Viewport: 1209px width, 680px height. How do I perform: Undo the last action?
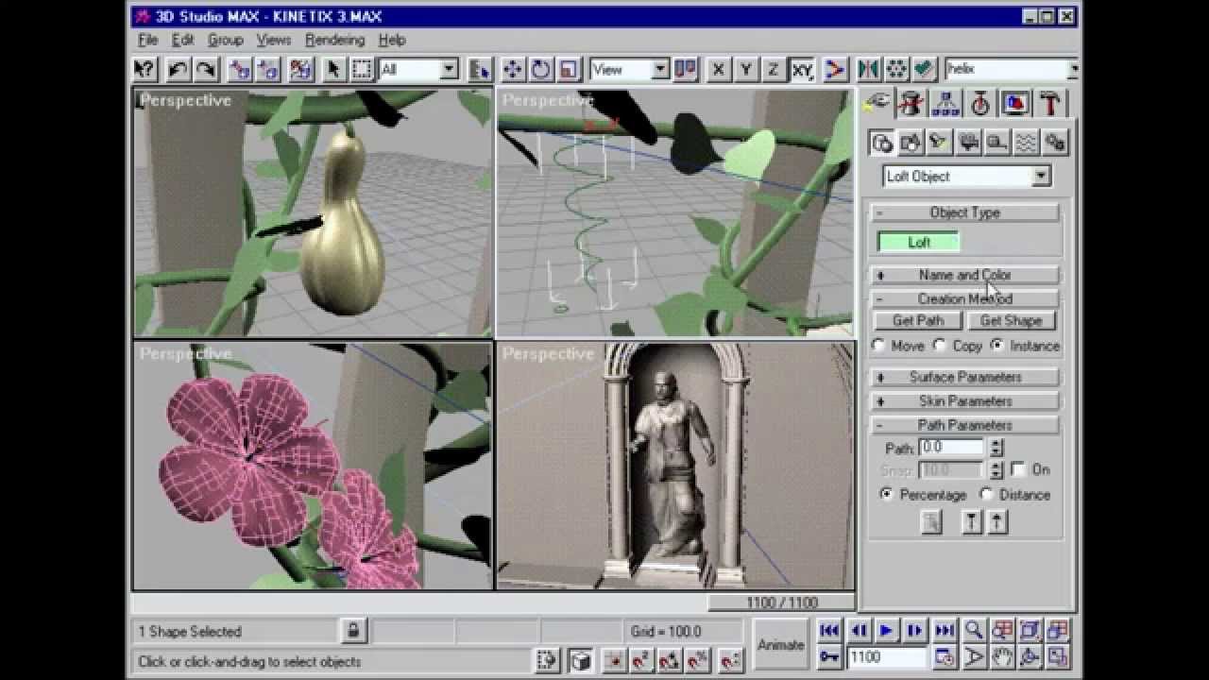(x=178, y=69)
